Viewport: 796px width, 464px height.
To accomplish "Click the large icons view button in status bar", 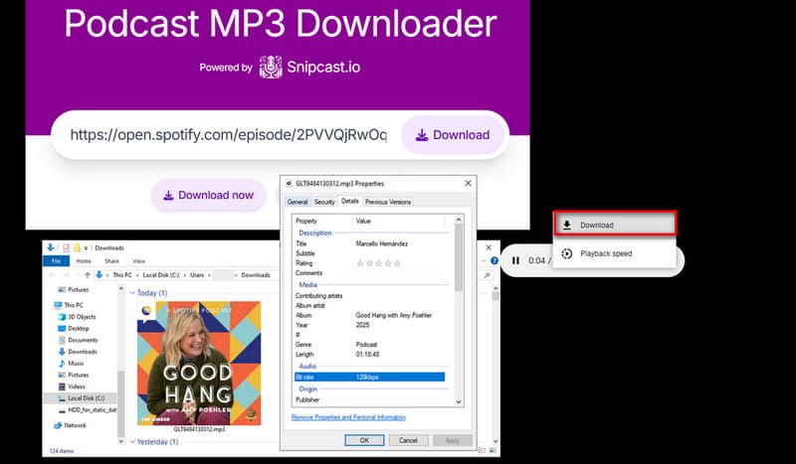I will click(492, 450).
